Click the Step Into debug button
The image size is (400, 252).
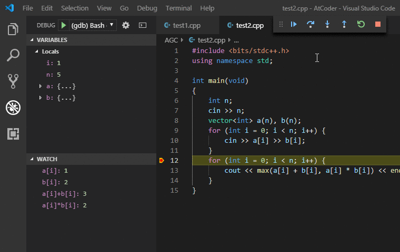coord(327,24)
